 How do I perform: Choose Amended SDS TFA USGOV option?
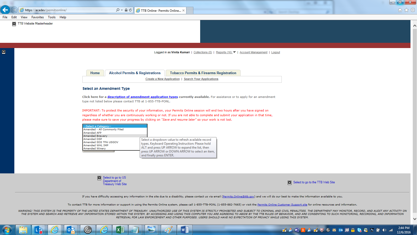[x=112, y=142]
